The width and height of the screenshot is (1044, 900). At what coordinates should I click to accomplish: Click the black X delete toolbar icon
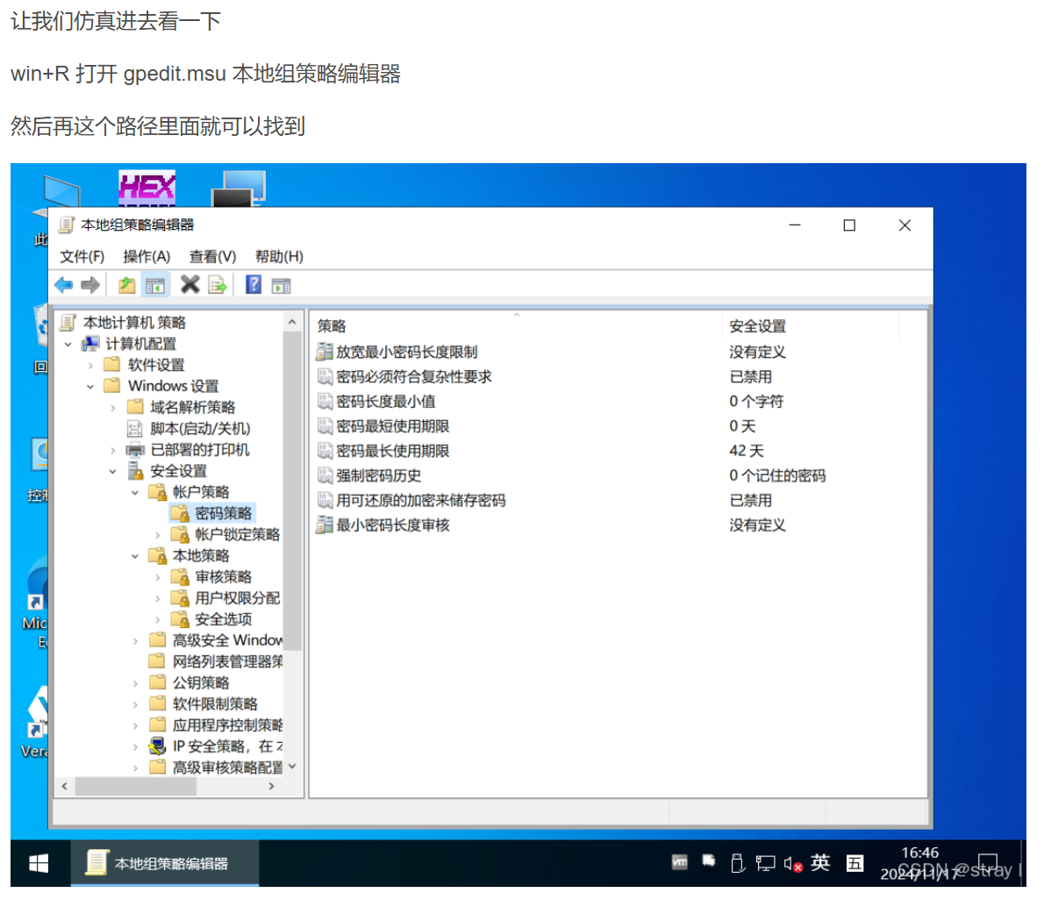click(189, 284)
